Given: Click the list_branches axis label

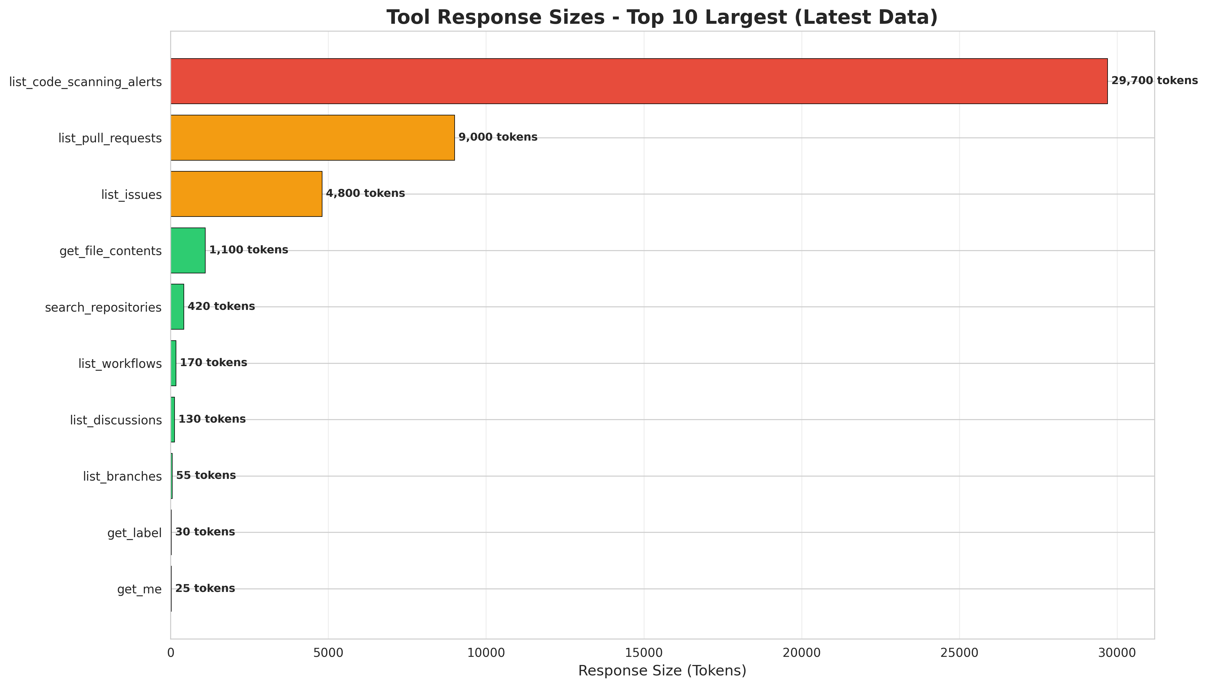Looking at the screenshot, I should tap(122, 477).
